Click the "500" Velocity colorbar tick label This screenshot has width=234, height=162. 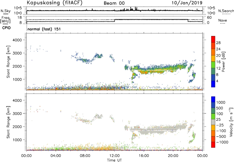(x=220, y=108)
